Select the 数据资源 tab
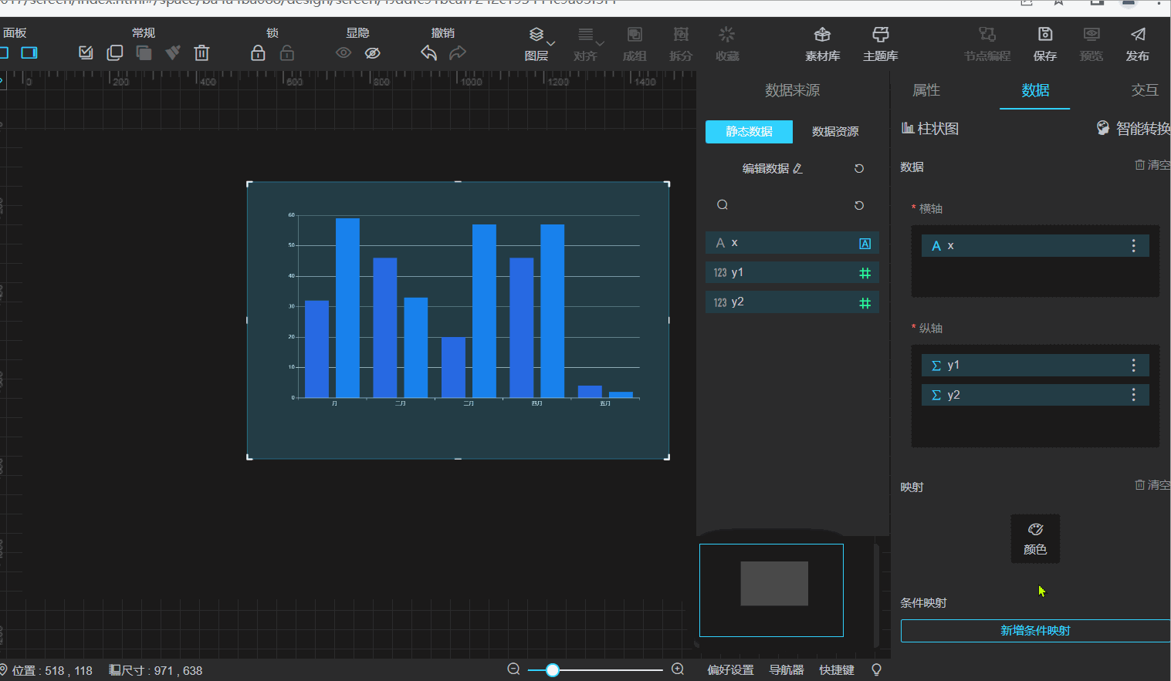This screenshot has width=1171, height=681. pos(835,132)
